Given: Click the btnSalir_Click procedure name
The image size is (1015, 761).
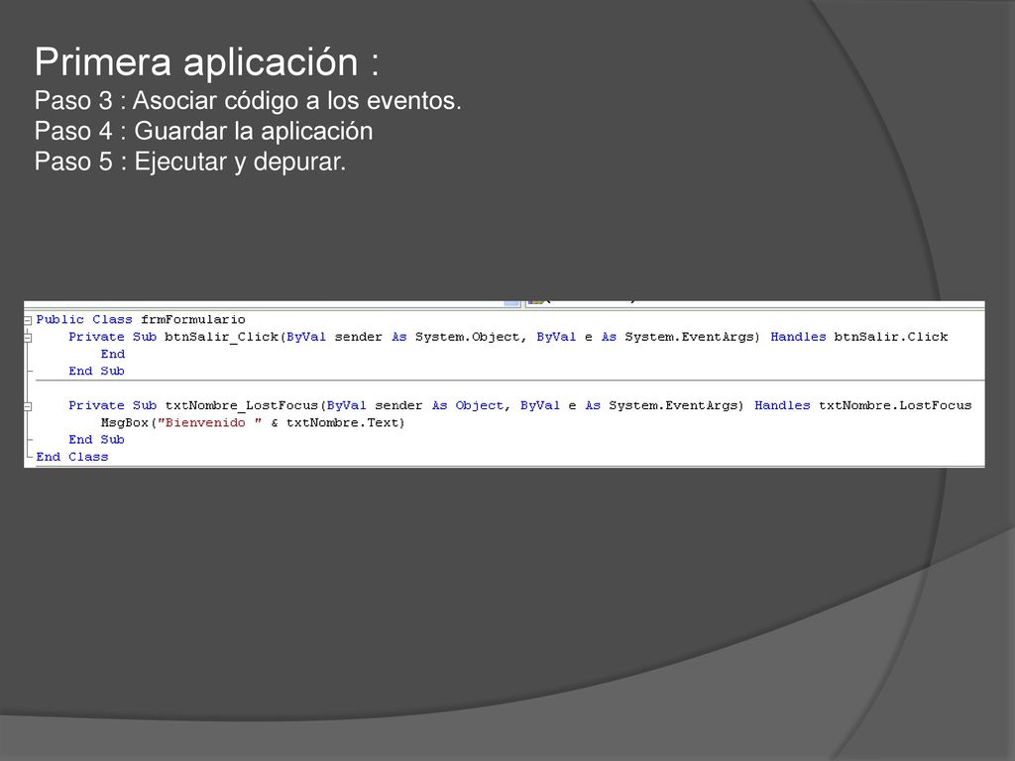Looking at the screenshot, I should (x=221, y=337).
